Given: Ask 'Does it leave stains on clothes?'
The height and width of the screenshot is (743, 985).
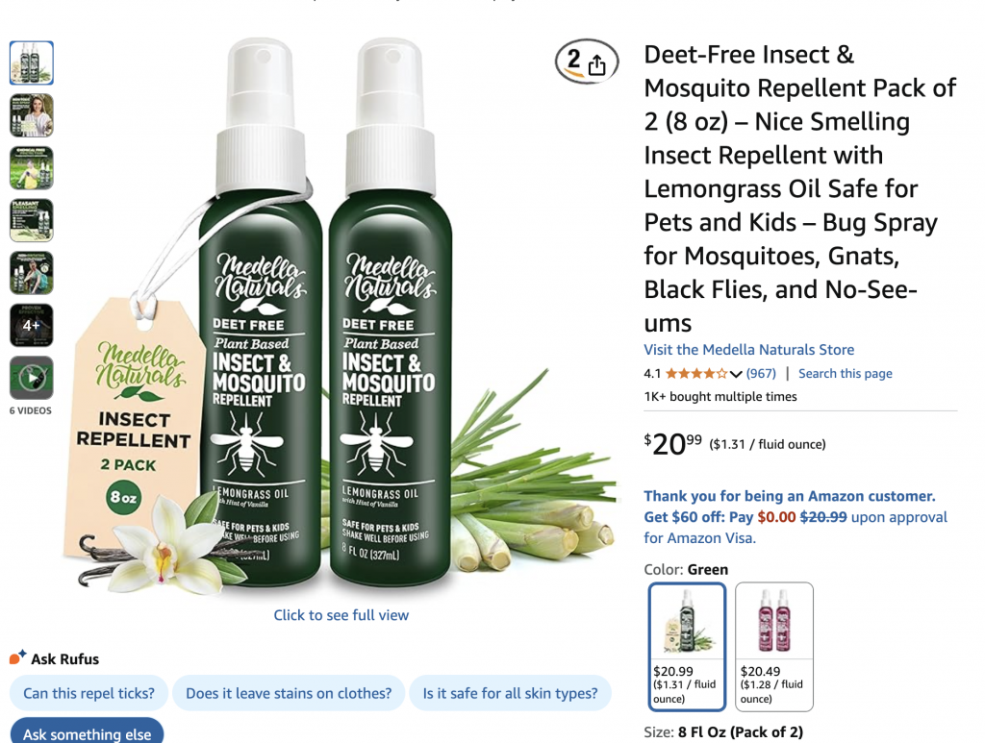Looking at the screenshot, I should [x=289, y=693].
